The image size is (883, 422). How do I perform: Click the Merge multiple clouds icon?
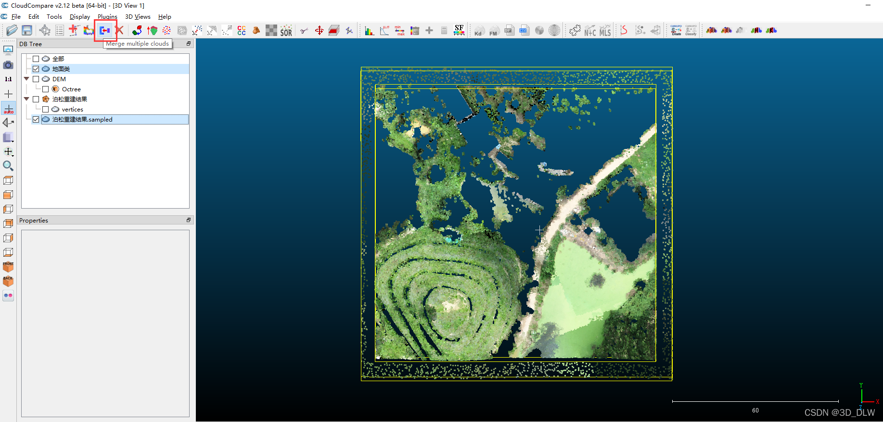point(105,30)
